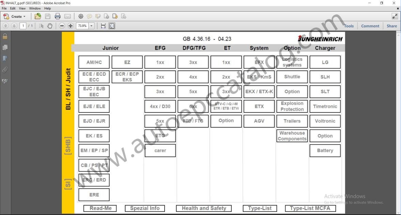Viewport: 401px width, 215px height.
Task: Select the Voltronic charger box
Action: point(325,121)
